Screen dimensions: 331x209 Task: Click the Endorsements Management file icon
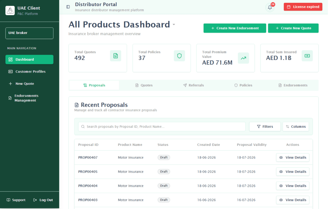[10, 98]
